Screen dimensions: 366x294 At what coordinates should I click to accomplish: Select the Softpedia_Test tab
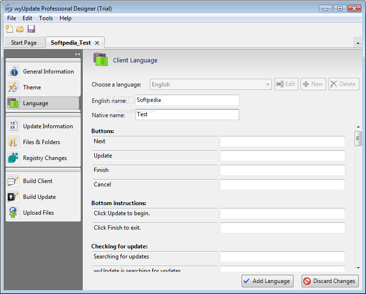coord(71,43)
